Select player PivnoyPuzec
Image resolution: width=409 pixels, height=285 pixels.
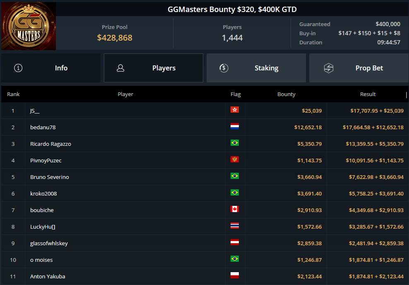point(46,160)
